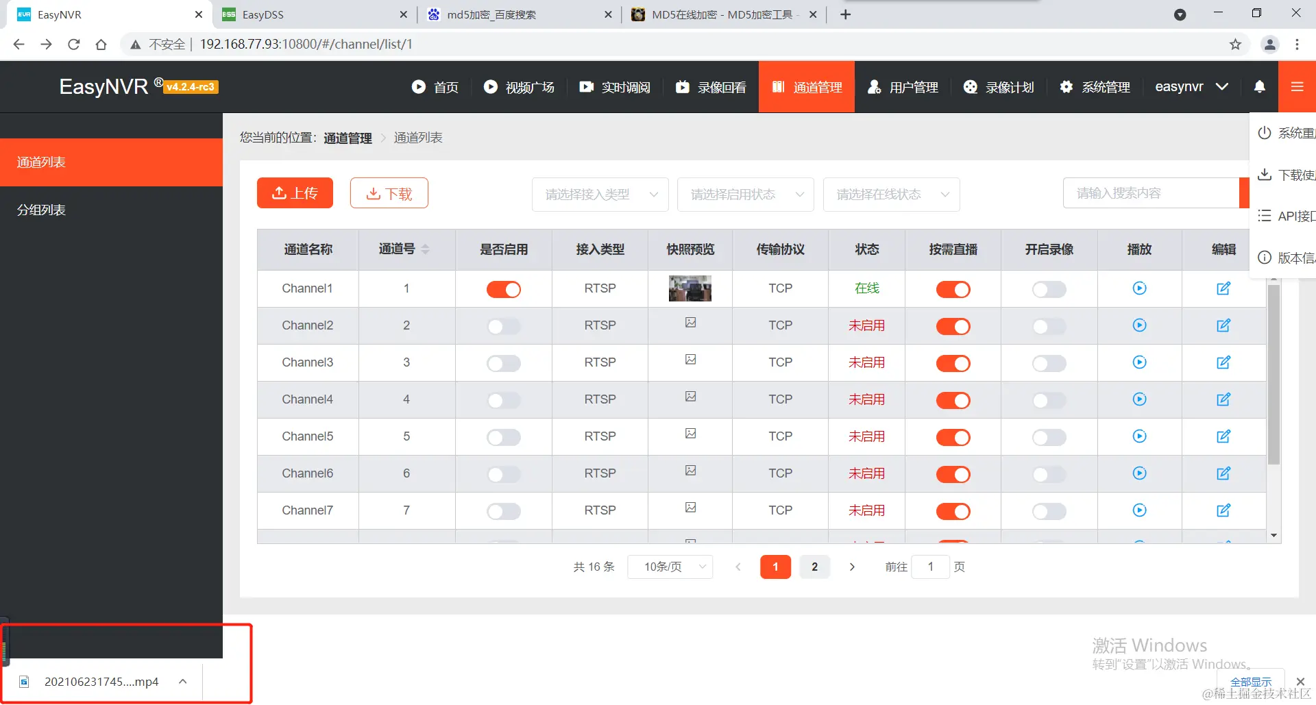Open Chrome three-dot menu
The image size is (1316, 705).
tap(1297, 45)
